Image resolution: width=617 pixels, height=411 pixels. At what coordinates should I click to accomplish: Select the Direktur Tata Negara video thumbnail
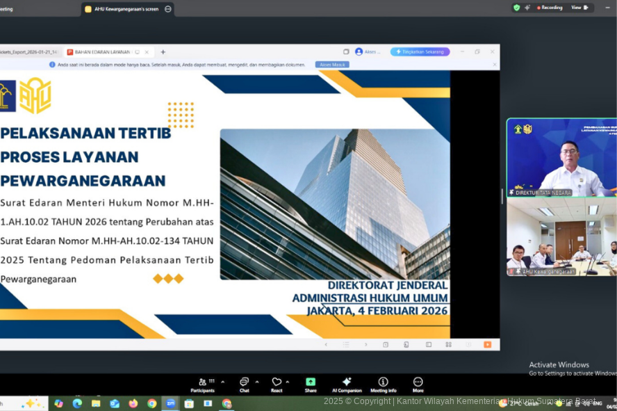pos(561,158)
